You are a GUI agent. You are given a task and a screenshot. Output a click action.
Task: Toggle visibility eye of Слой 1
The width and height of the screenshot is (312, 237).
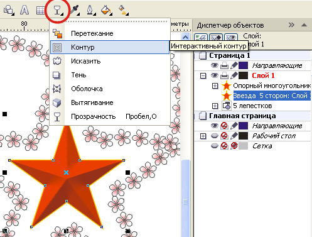click(215, 75)
